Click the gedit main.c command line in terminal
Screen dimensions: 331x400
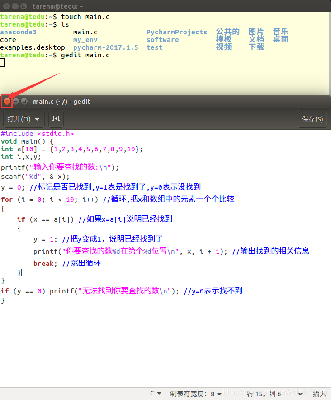[x=55, y=56]
